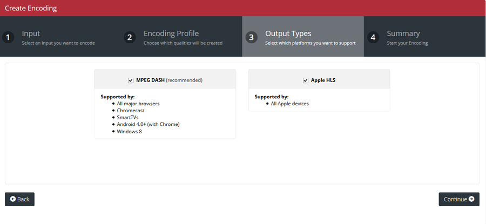Click the 'Create Encoding' title
Viewport: 486px width, 224px height.
31,8
